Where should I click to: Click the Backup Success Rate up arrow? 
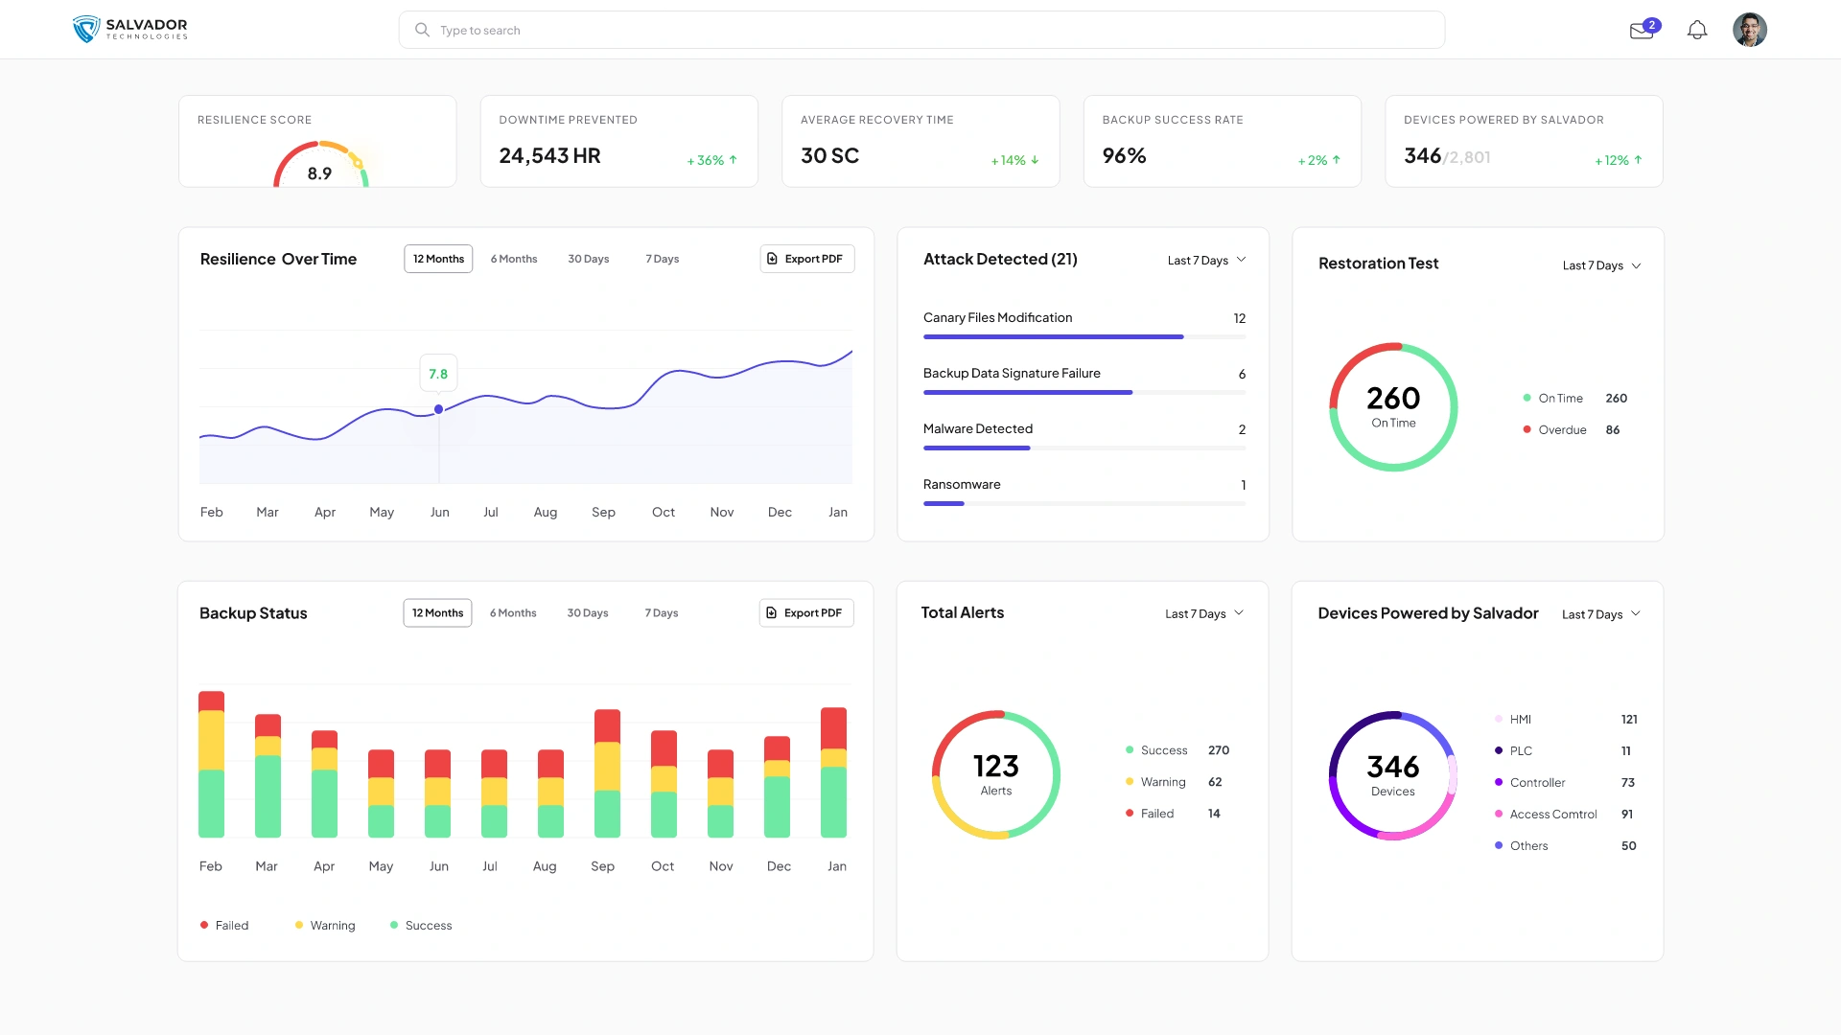[1337, 160]
